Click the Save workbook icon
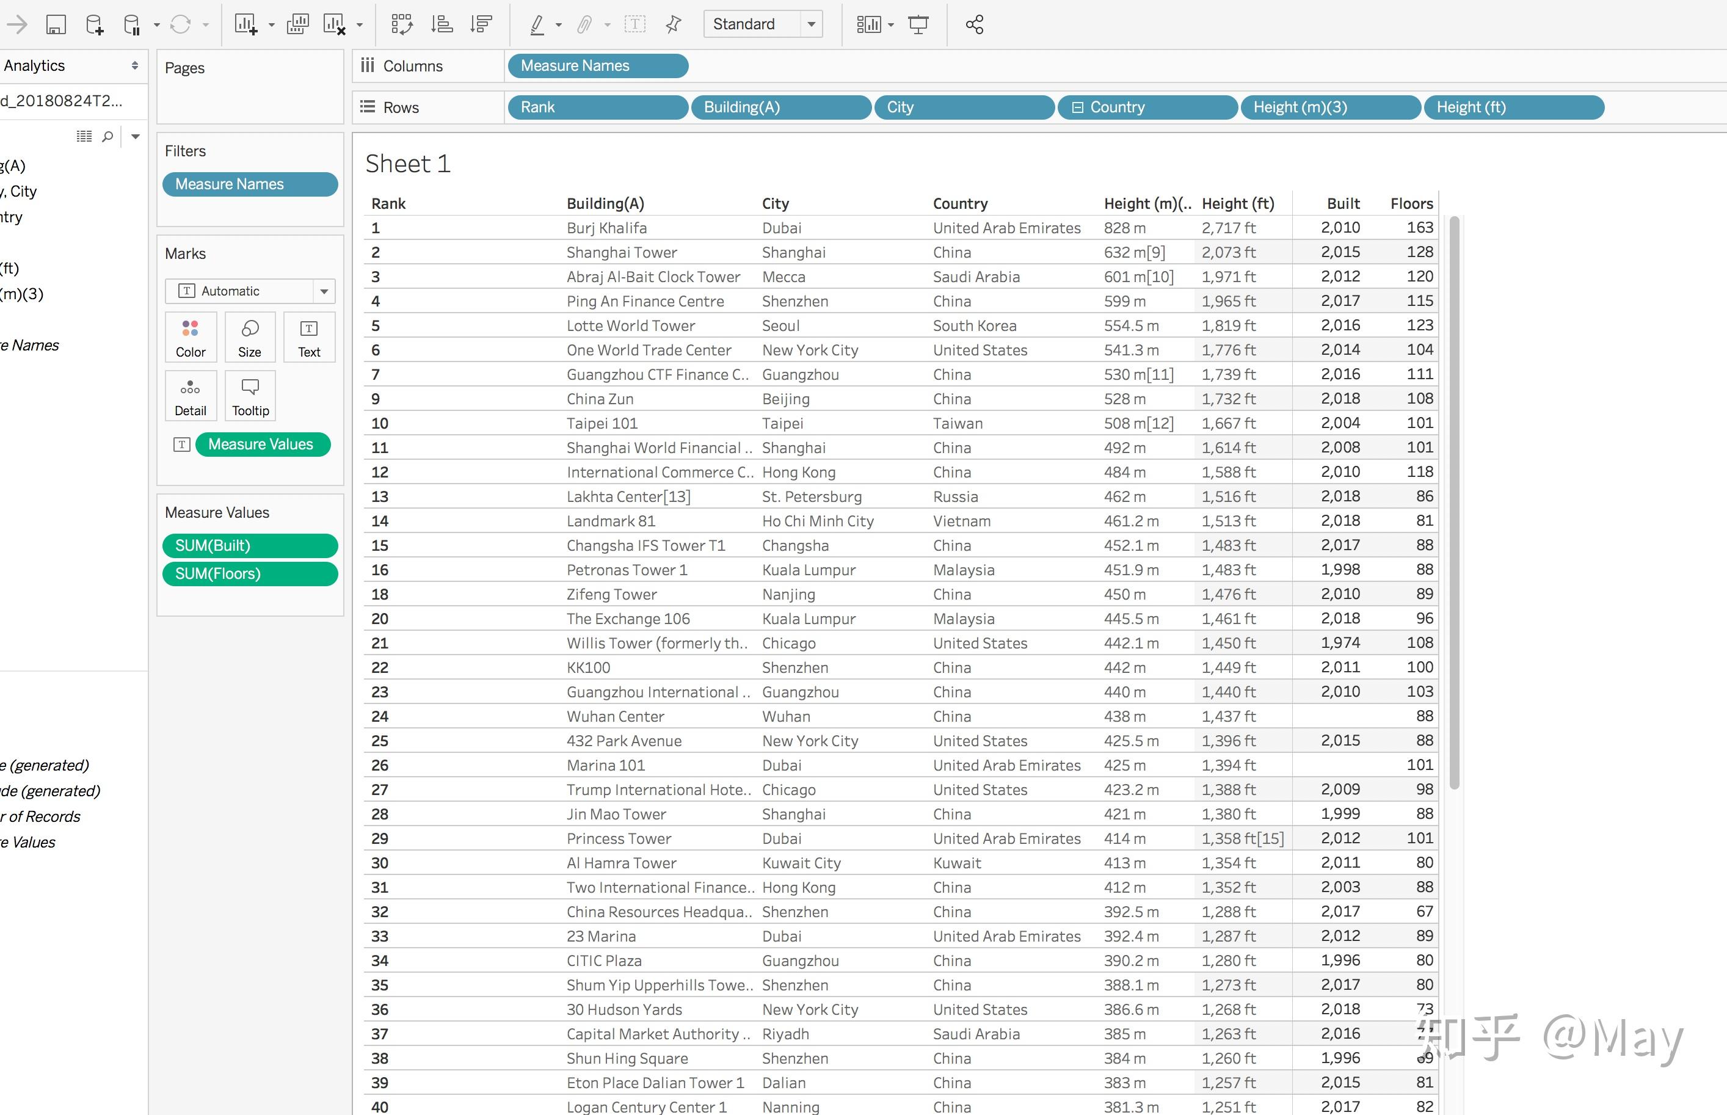This screenshot has height=1115, width=1727. (x=56, y=24)
